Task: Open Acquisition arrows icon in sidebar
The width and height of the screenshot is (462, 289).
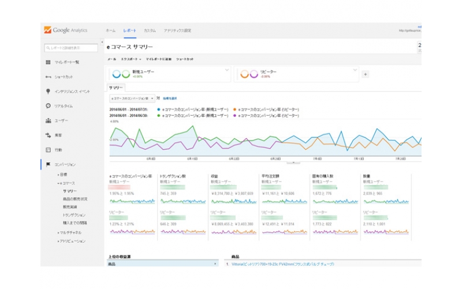Action: pos(48,135)
